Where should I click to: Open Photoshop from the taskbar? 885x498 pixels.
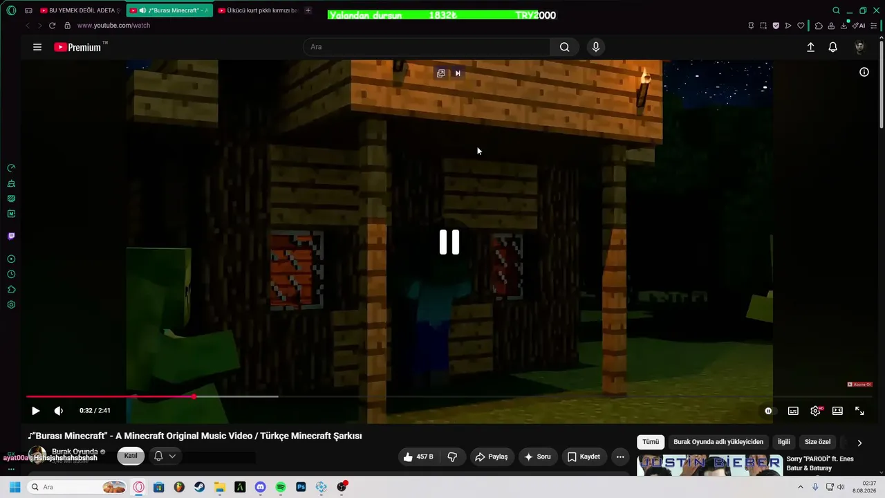(301, 487)
